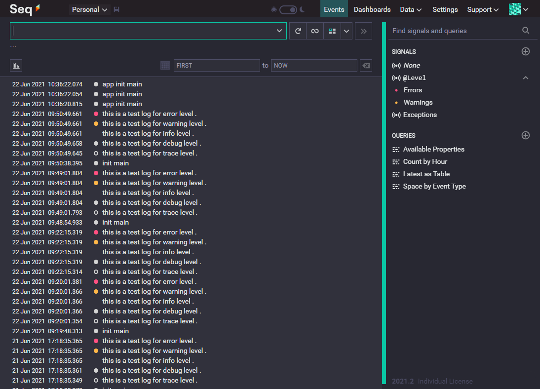
Task: Click the Seq logo
Action: point(25,9)
